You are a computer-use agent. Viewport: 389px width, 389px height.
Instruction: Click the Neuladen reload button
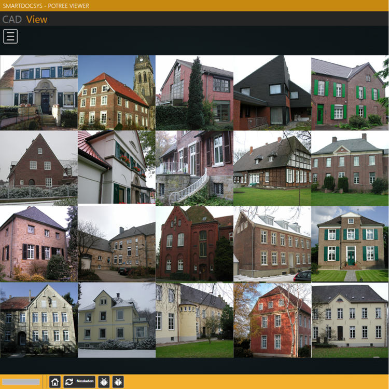coord(79,382)
